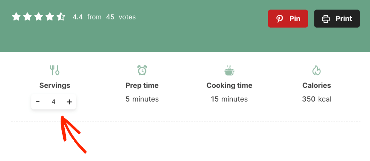Increase servings with plus button

click(x=69, y=102)
